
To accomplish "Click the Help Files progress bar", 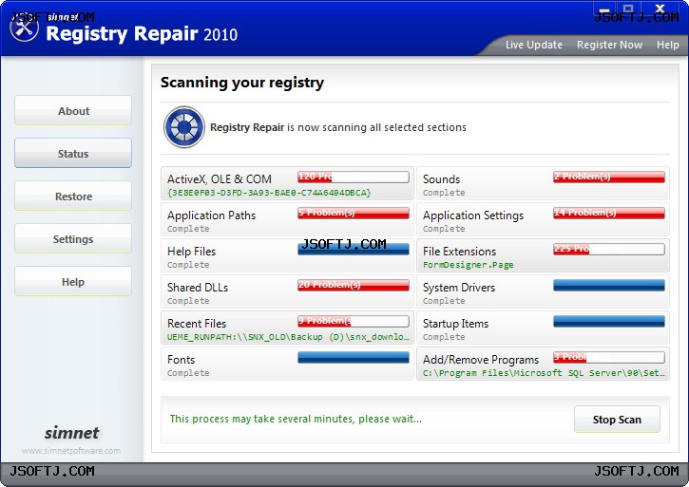I will (x=354, y=249).
